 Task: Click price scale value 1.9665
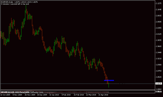click(159, 46)
